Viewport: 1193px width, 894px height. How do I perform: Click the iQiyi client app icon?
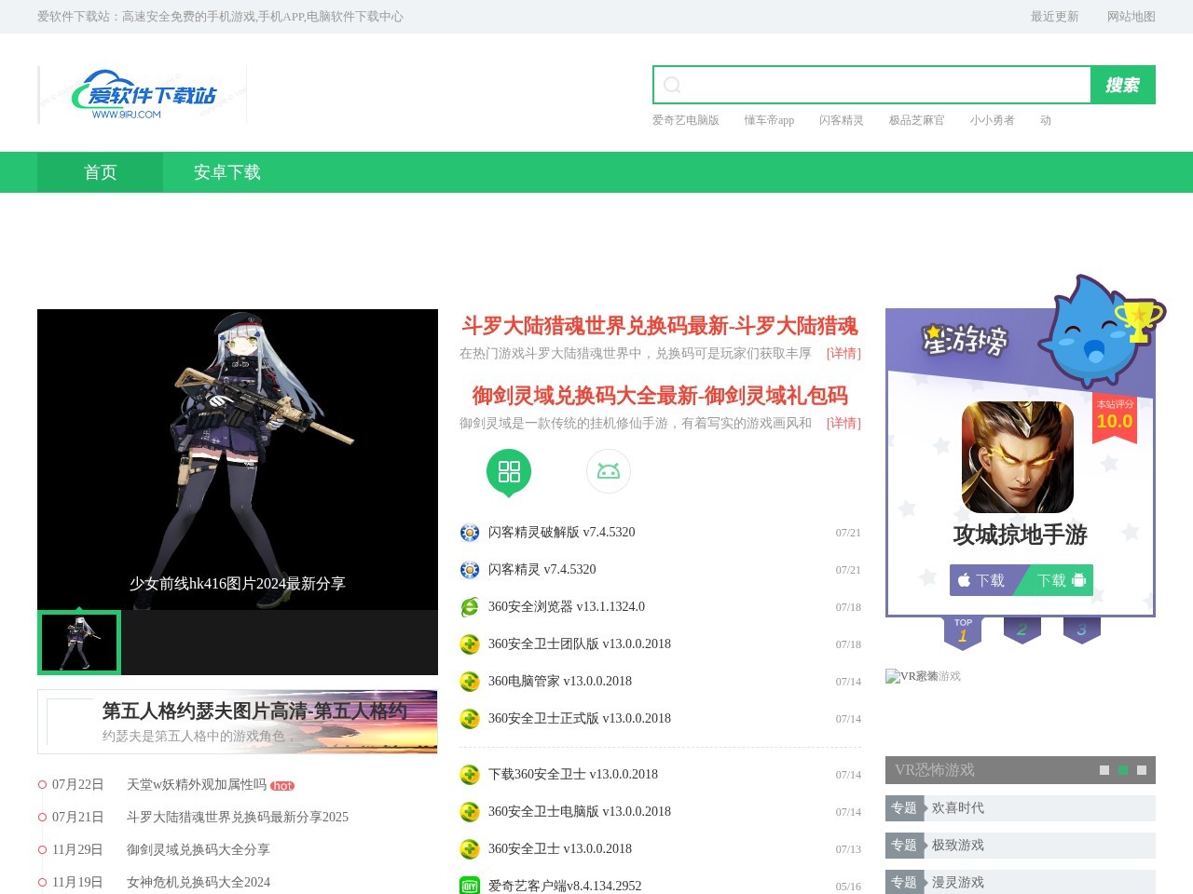pos(470,886)
